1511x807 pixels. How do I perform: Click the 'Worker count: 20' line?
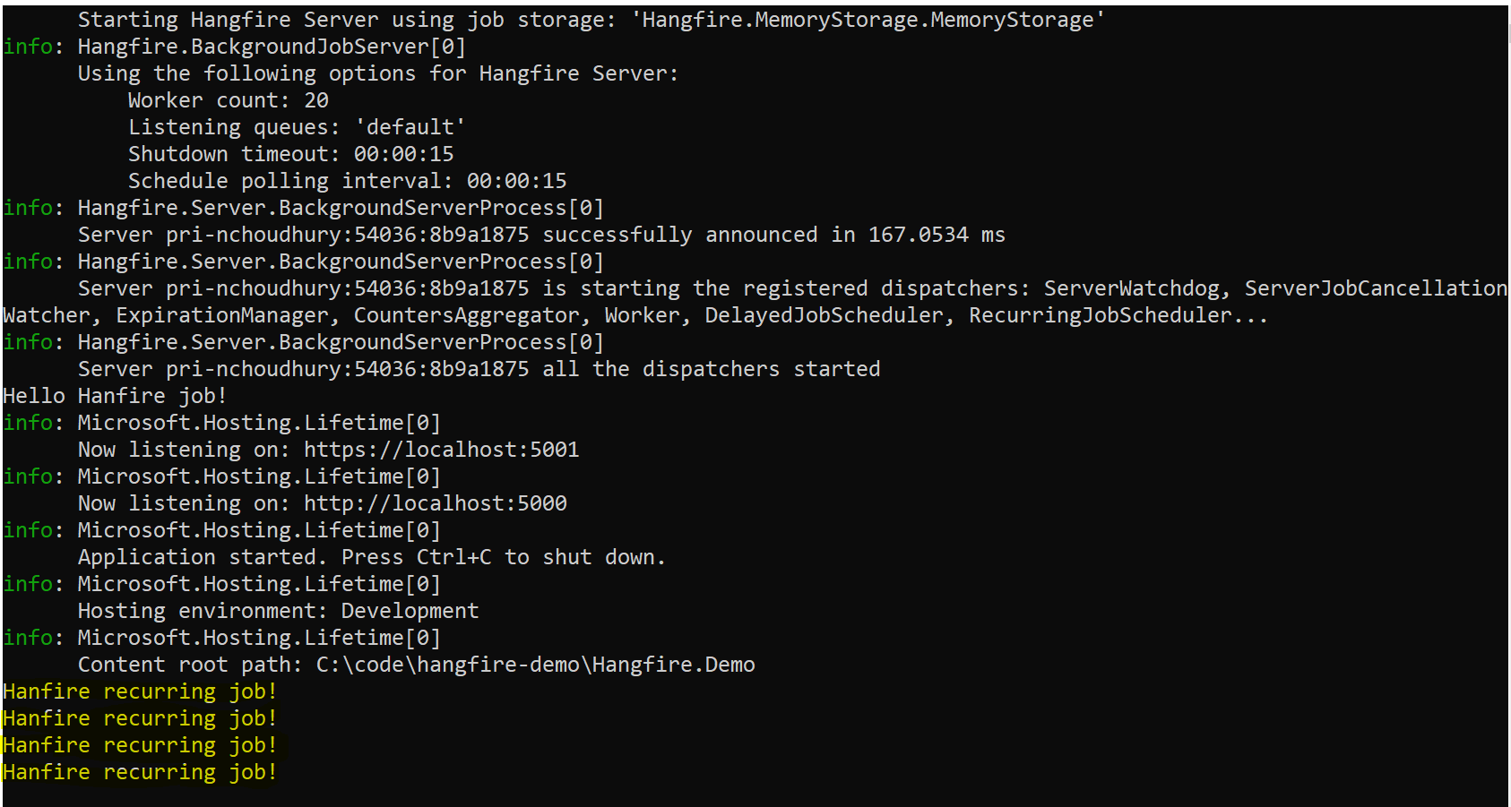point(228,100)
